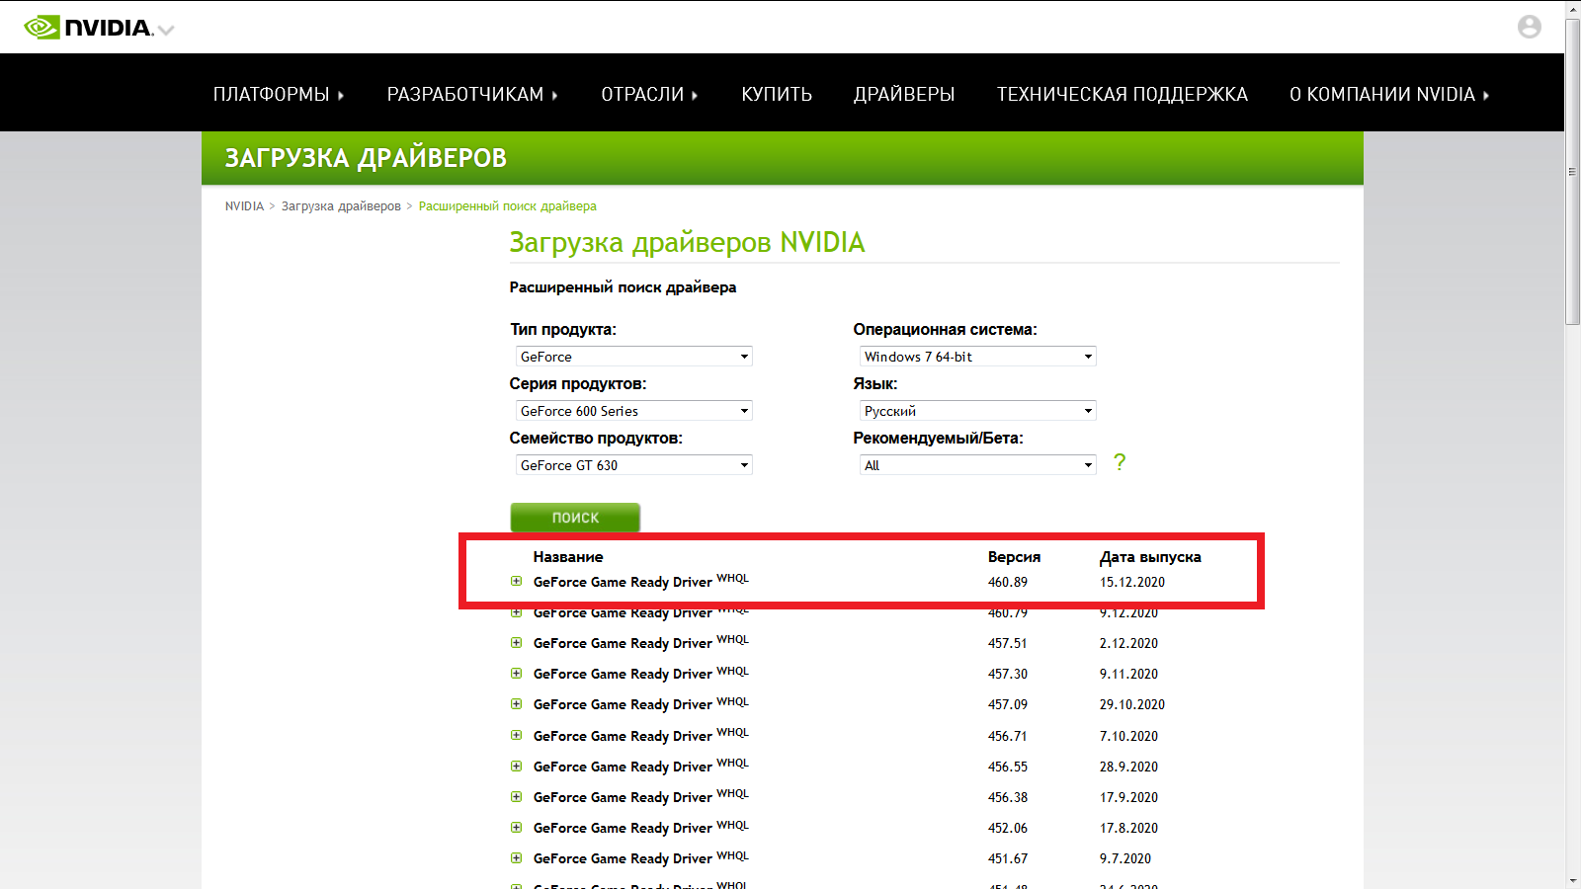1581x889 pixels.
Task: Click the Загрузка драйверов NVIDIA page heading
Action: click(x=687, y=243)
